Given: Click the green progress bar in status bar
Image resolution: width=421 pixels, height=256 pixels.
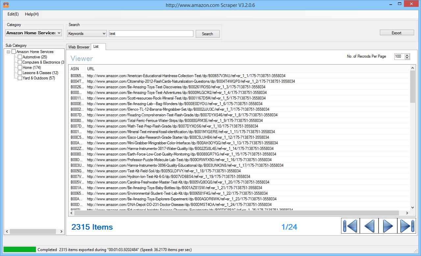Looking at the screenshot, I should tap(19, 249).
